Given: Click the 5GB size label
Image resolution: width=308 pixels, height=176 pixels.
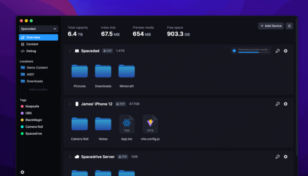Looking at the screenshot, I should point(134,157).
